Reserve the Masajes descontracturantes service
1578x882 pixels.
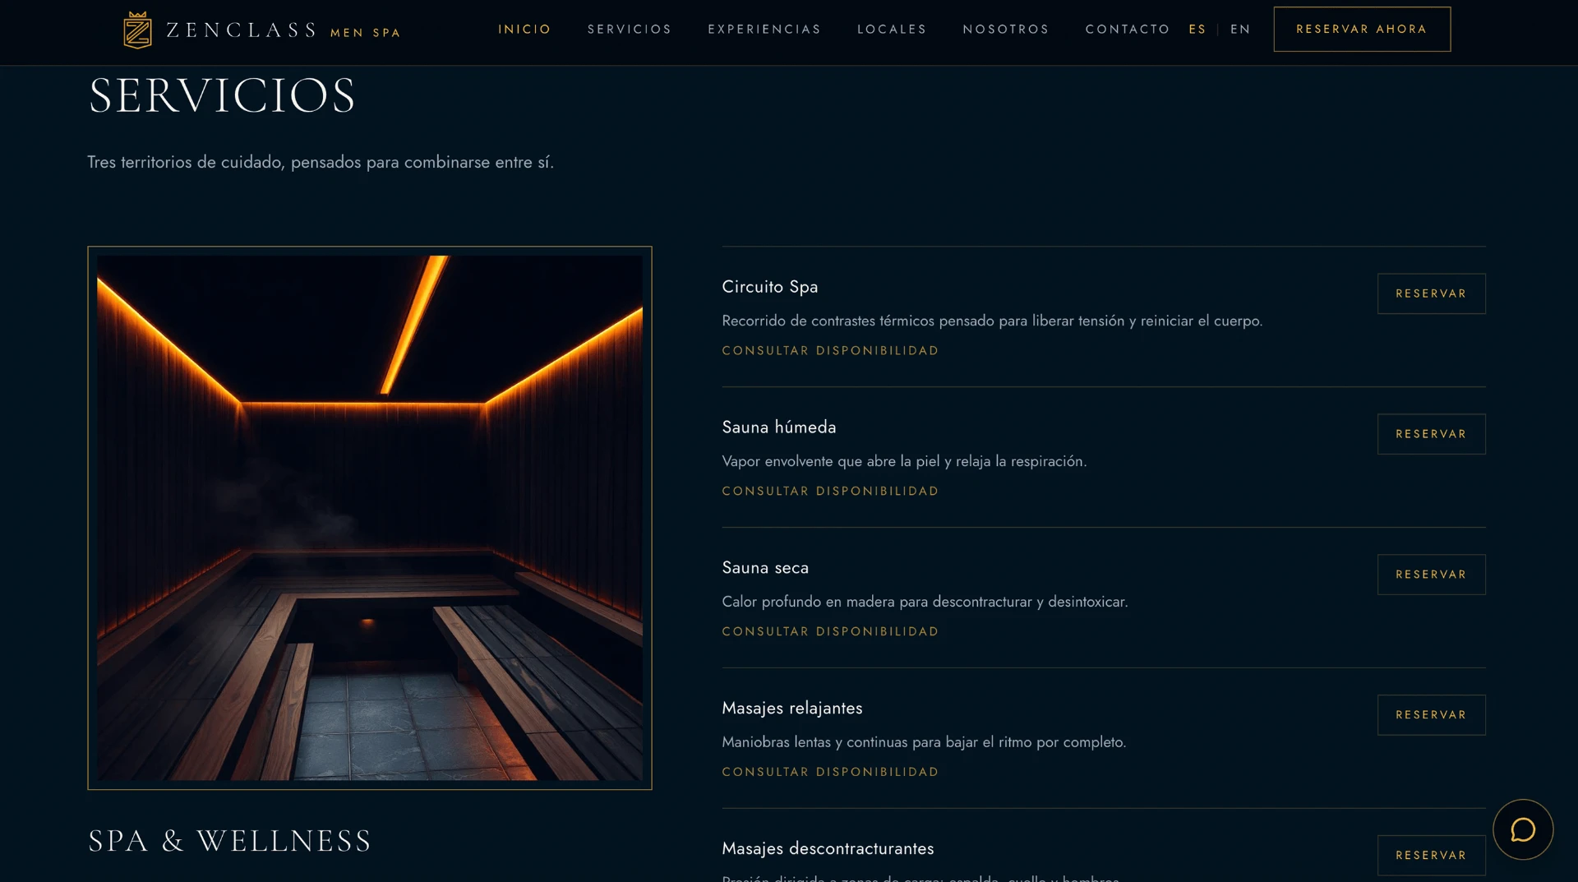tap(1431, 856)
